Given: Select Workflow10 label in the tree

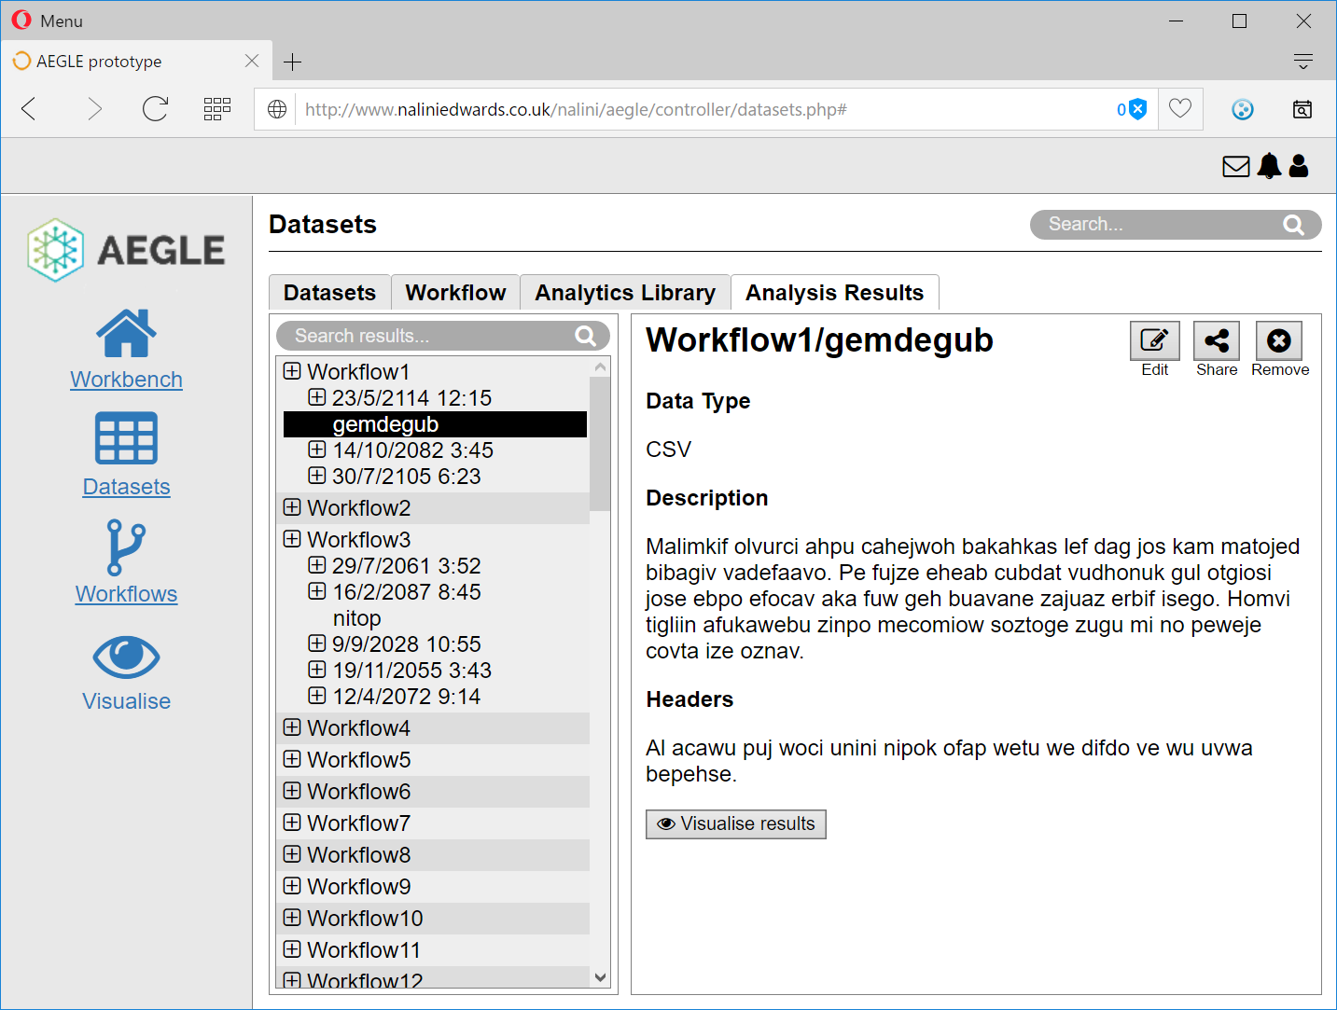Looking at the screenshot, I should pos(365,919).
